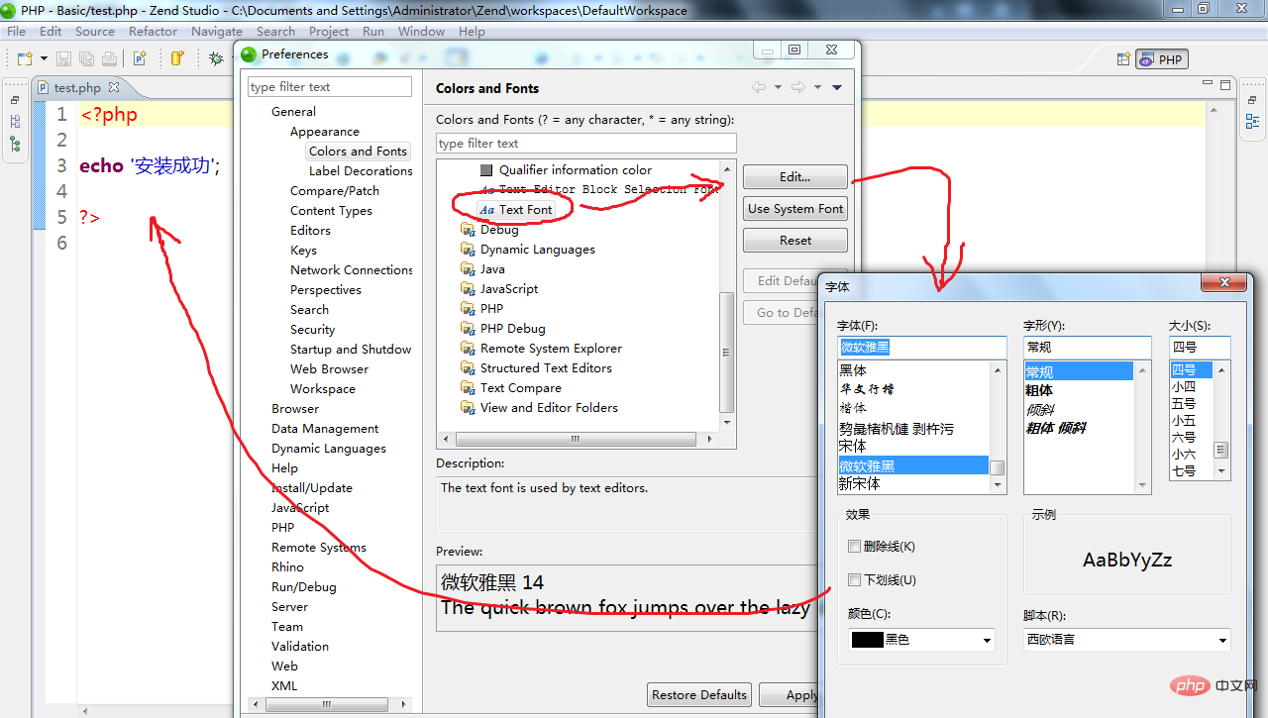
Task: Click the Save All toolbar icon
Action: pyautogui.click(x=86, y=58)
